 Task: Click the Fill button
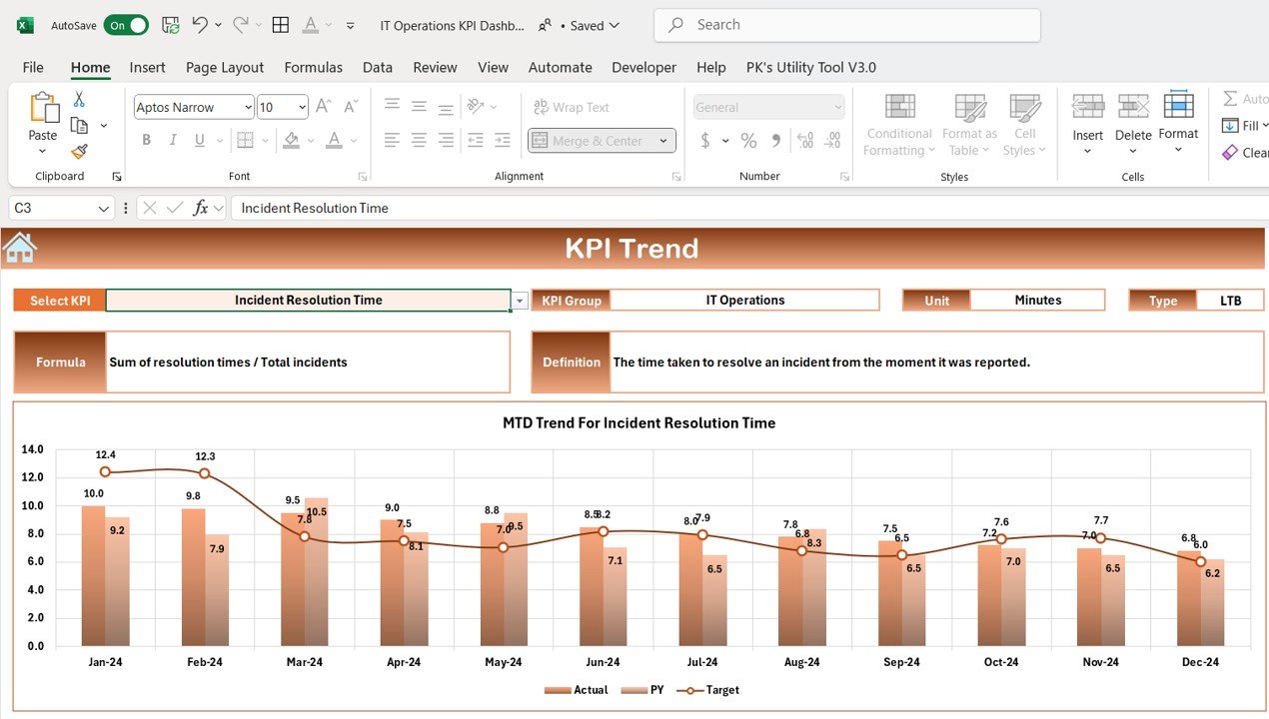coord(1244,126)
